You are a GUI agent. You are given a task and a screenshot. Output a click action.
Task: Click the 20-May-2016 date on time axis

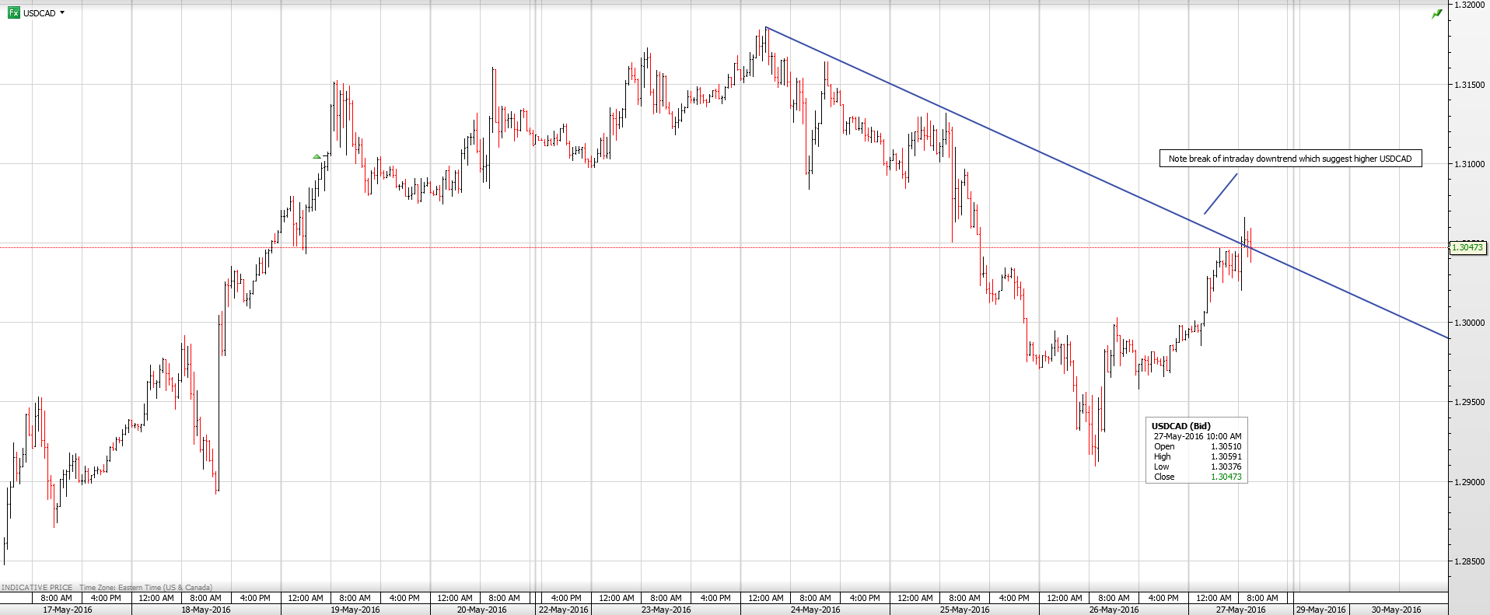(x=481, y=610)
